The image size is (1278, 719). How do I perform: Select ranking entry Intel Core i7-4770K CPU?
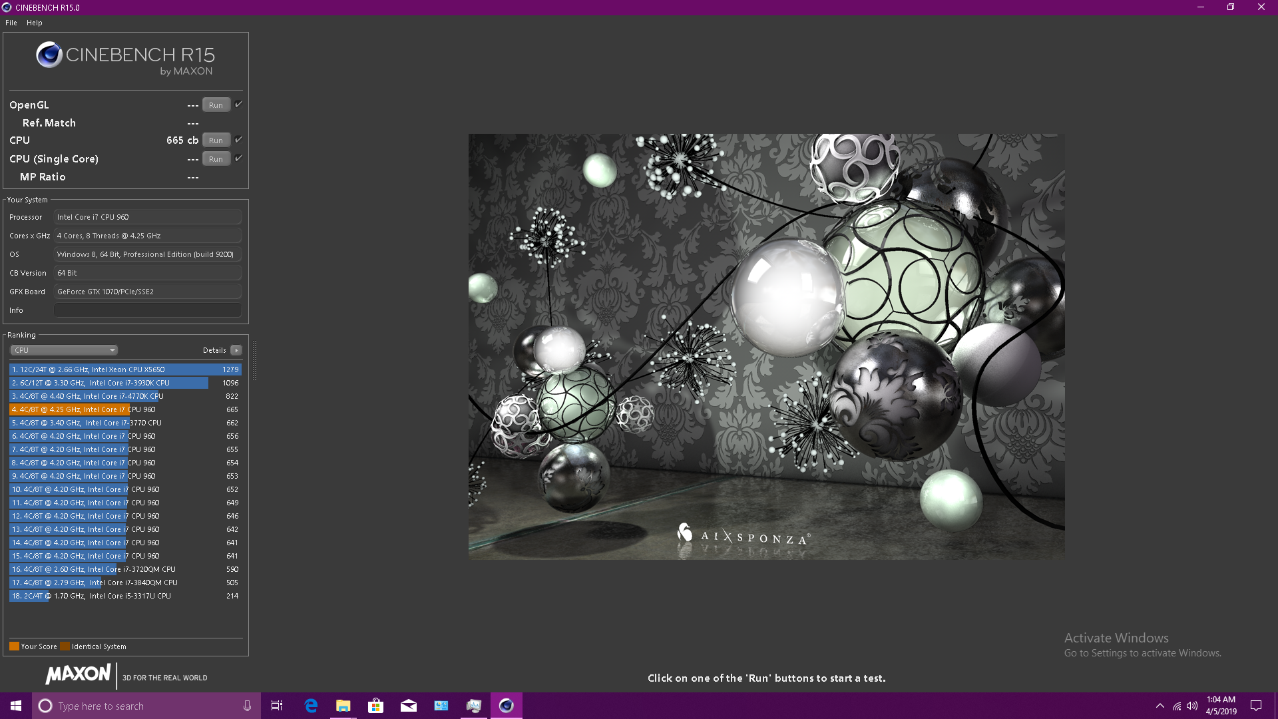pyautogui.click(x=125, y=396)
